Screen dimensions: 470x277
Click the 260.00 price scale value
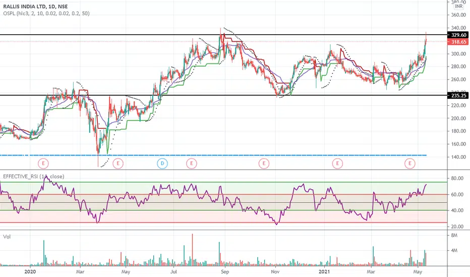click(x=458, y=80)
